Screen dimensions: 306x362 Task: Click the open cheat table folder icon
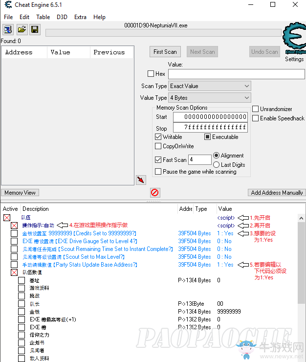[22, 29]
